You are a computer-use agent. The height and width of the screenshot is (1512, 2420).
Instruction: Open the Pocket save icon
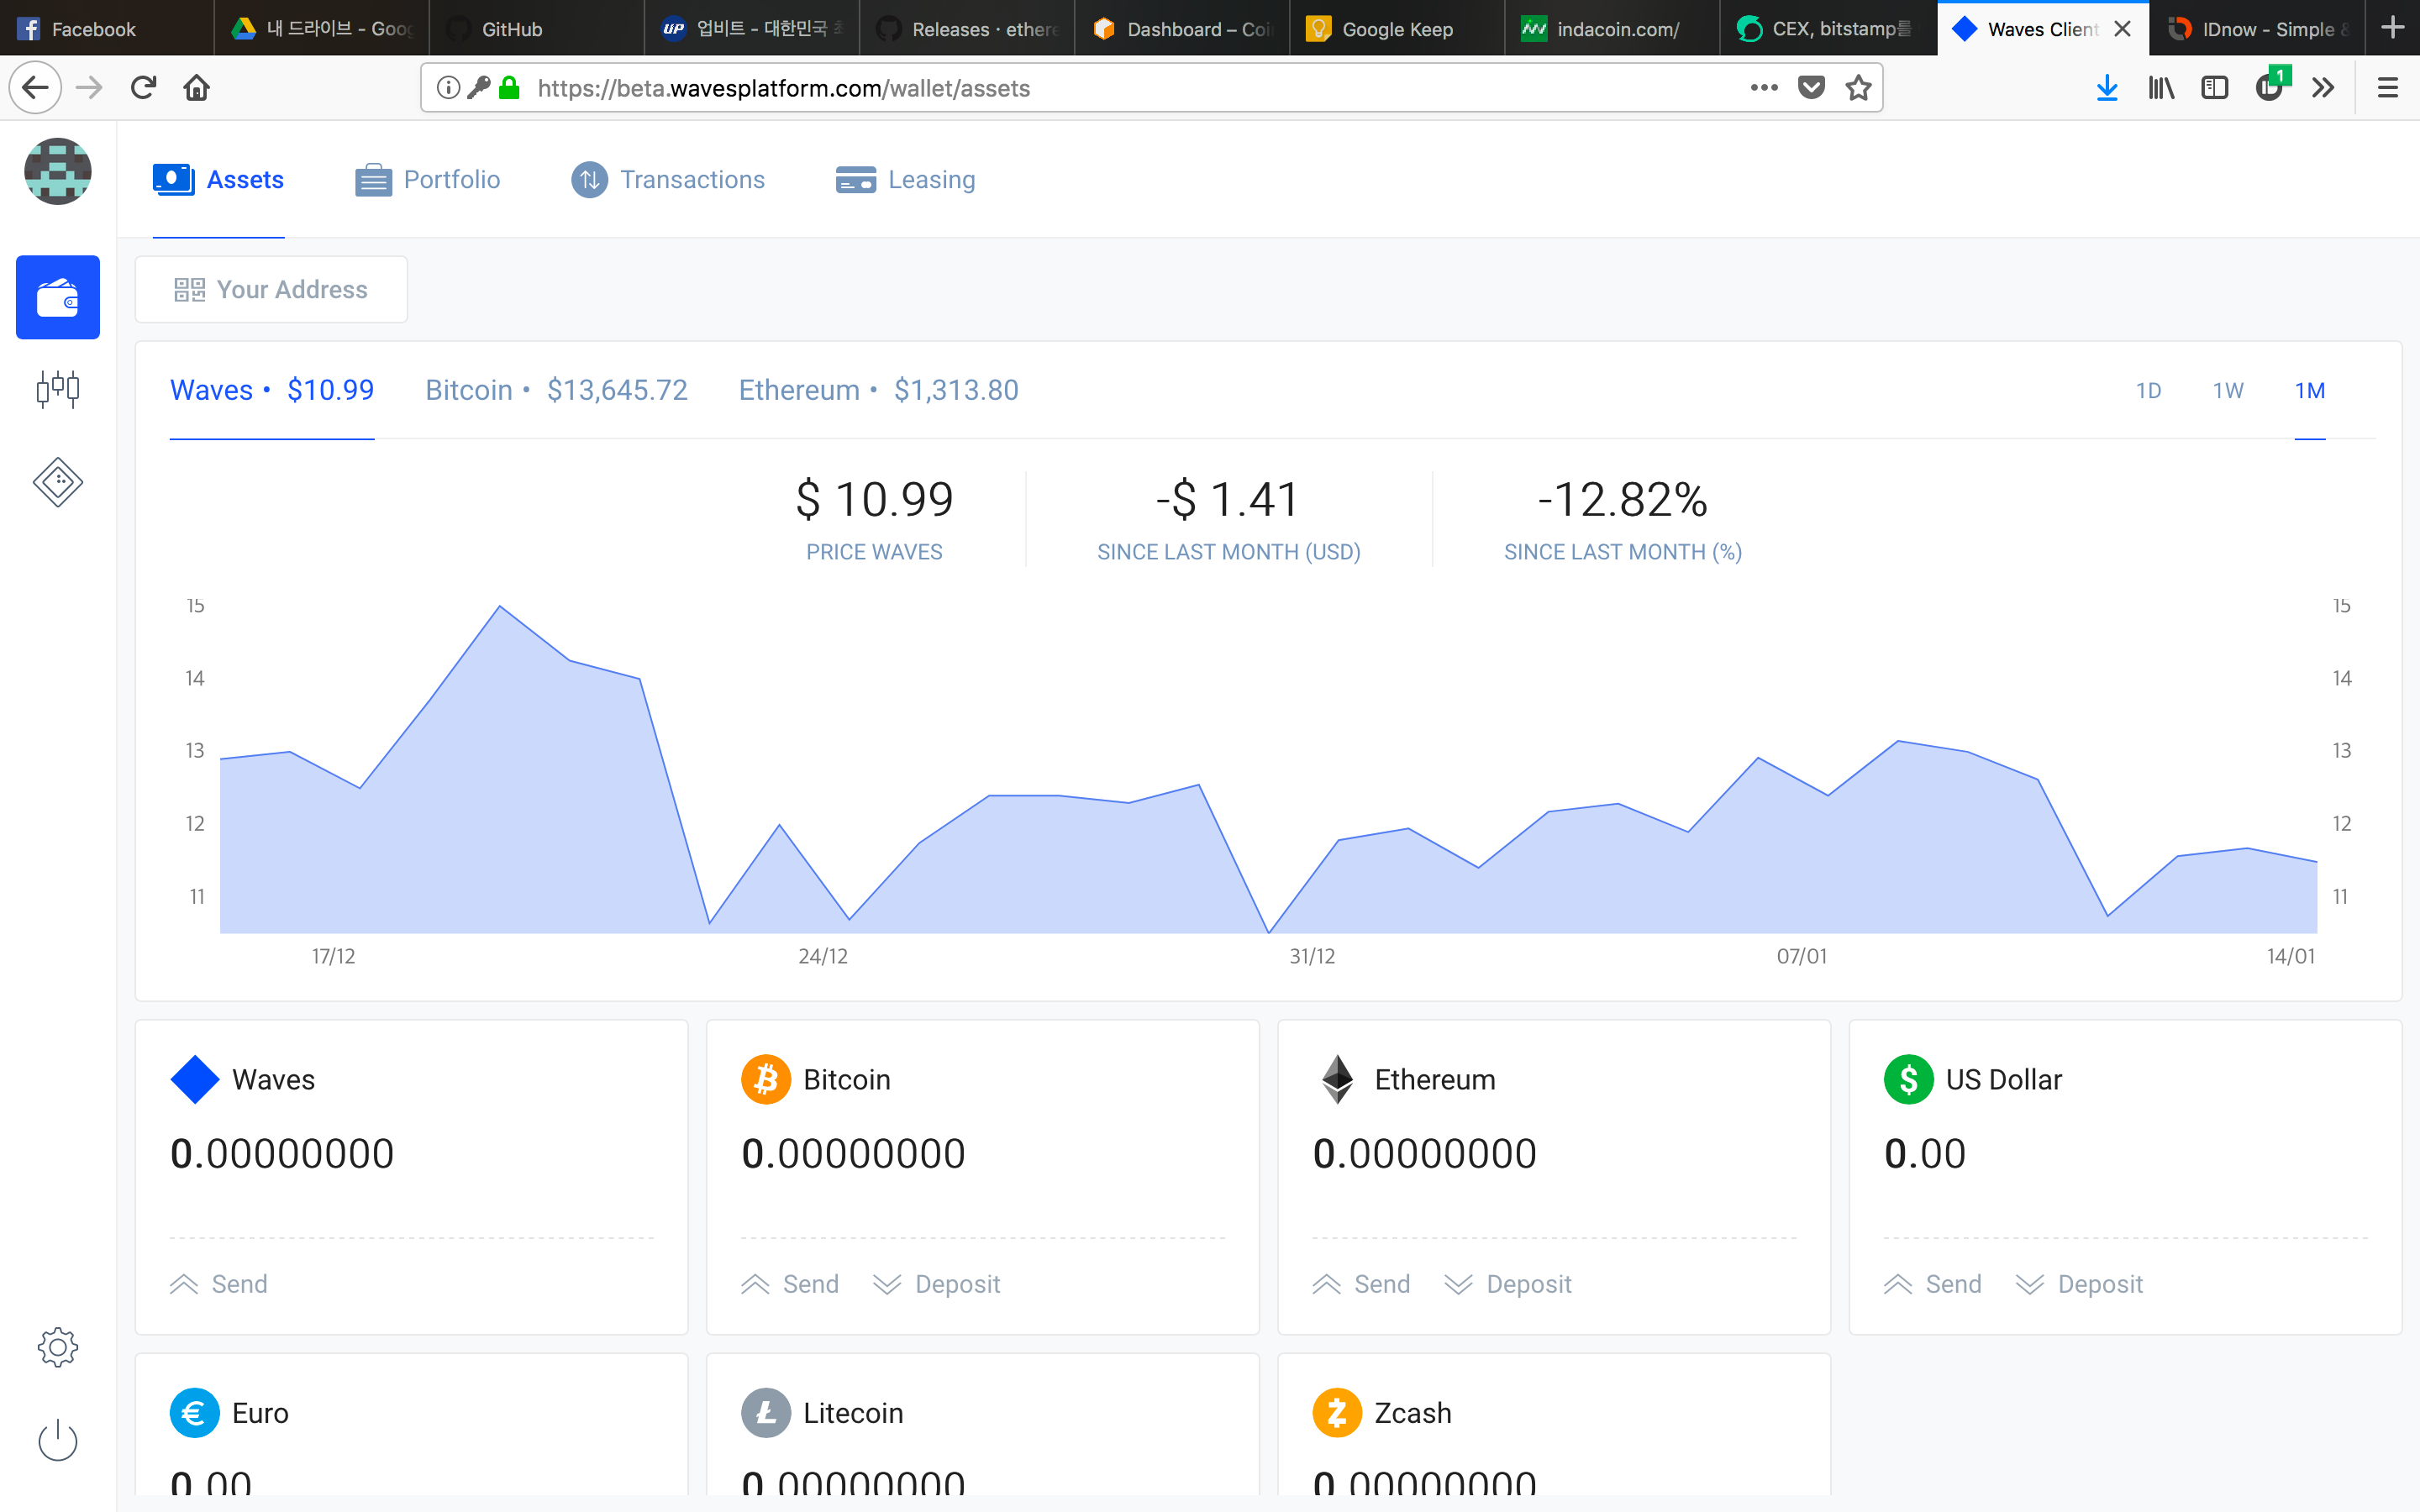click(x=1811, y=88)
